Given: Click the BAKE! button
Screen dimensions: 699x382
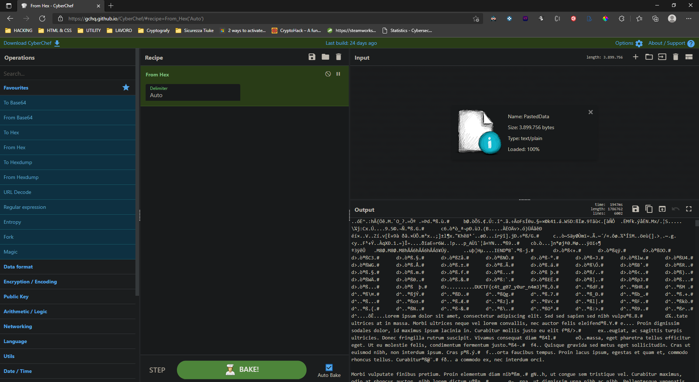Looking at the screenshot, I should [x=242, y=370].
